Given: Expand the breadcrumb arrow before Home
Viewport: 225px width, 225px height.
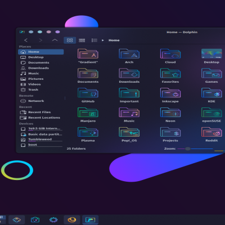Looking at the screenshot, I should (x=103, y=40).
